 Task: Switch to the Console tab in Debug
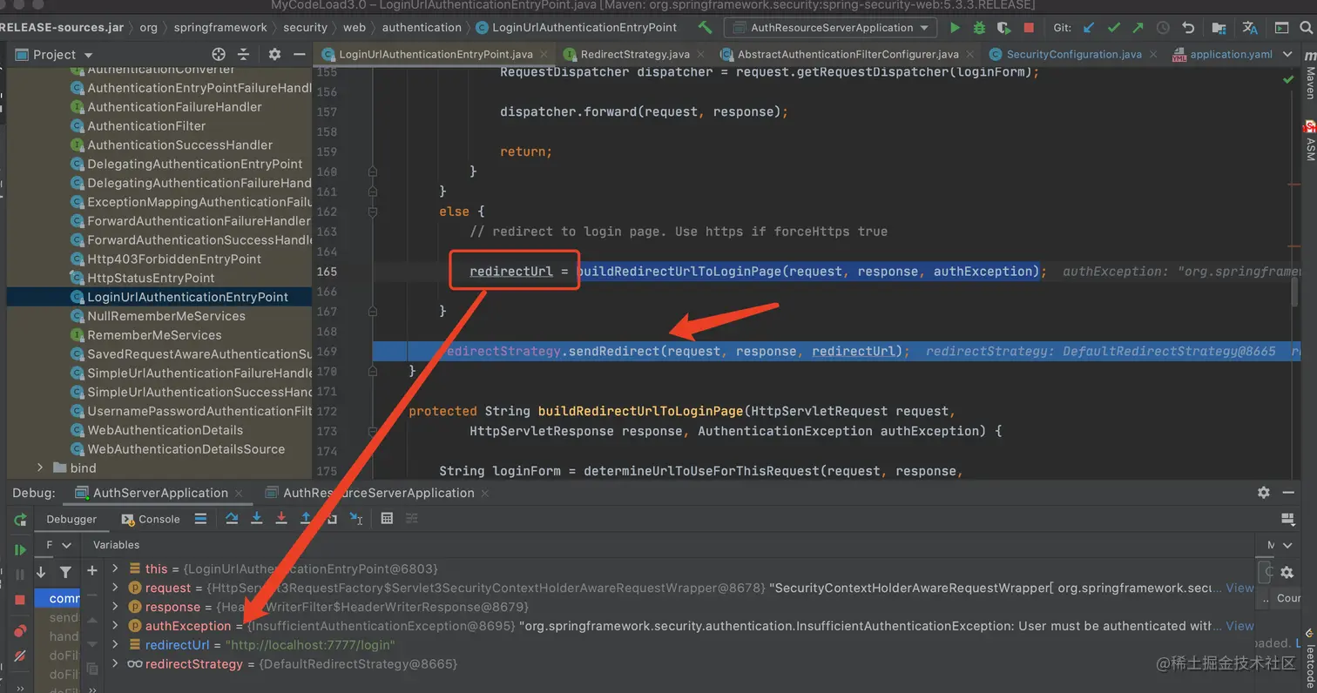pyautogui.click(x=152, y=519)
